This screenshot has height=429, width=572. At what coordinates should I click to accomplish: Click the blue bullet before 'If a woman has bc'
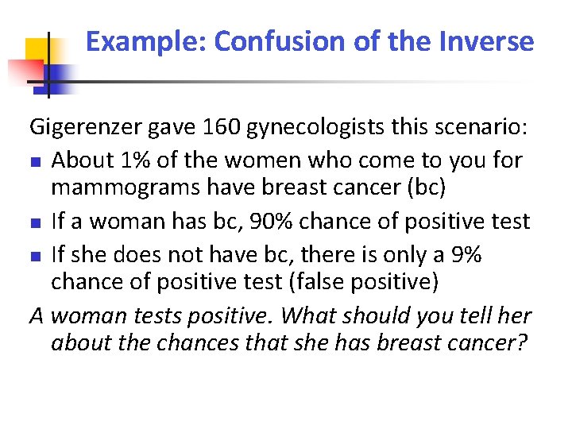coord(36,223)
